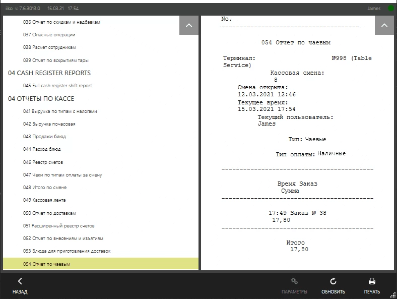The height and width of the screenshot is (299, 397).
Task: Select highlighted 054 Отчет по чаевым
Action: click(x=46, y=264)
